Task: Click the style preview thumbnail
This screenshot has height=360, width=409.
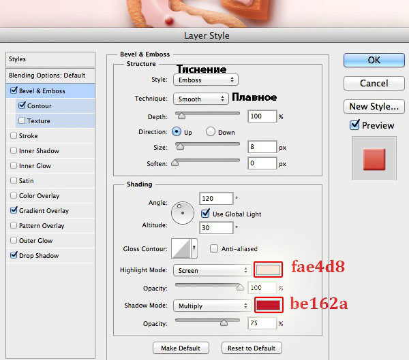Action: tap(374, 159)
